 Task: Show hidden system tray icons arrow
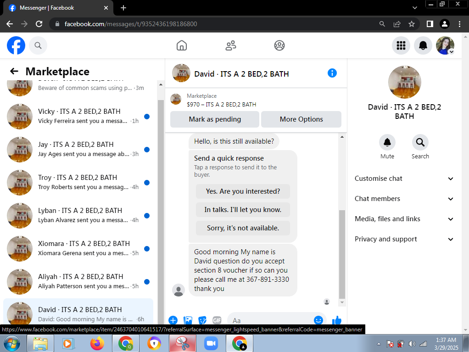pos(379,344)
